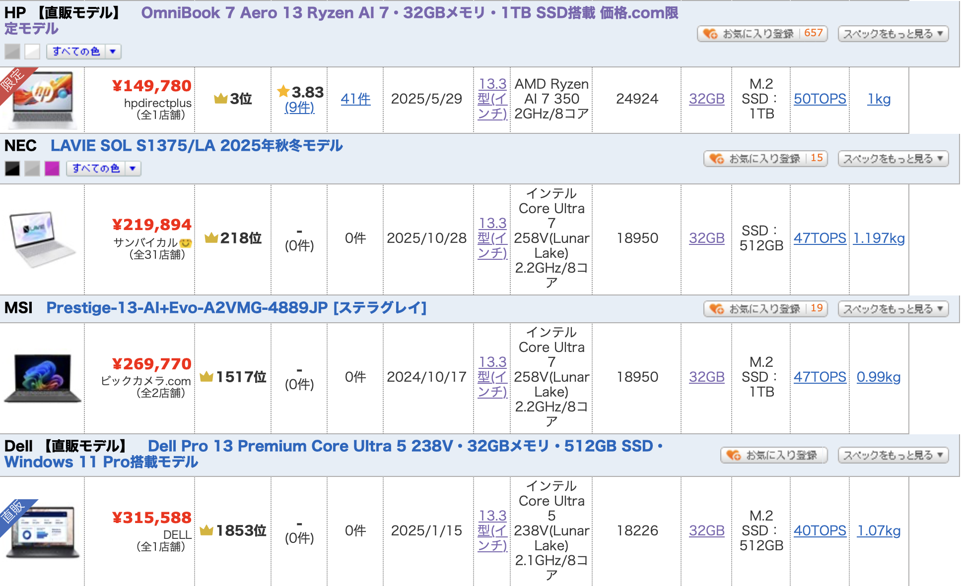The height and width of the screenshot is (586, 961).
Task: Select black color swatch for NEC LAVIE
Action: pyautogui.click(x=12, y=169)
